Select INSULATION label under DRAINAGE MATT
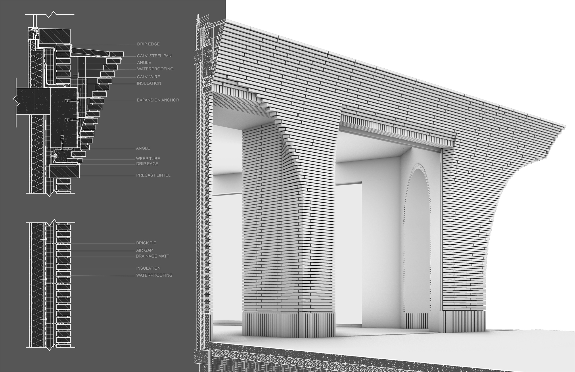575x372 pixels. coord(148,268)
